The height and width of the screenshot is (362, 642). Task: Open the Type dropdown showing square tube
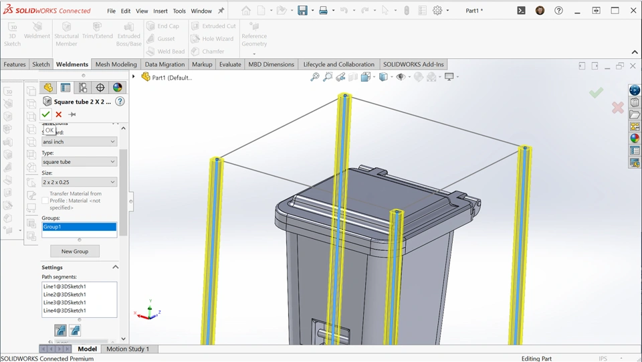[79, 162]
